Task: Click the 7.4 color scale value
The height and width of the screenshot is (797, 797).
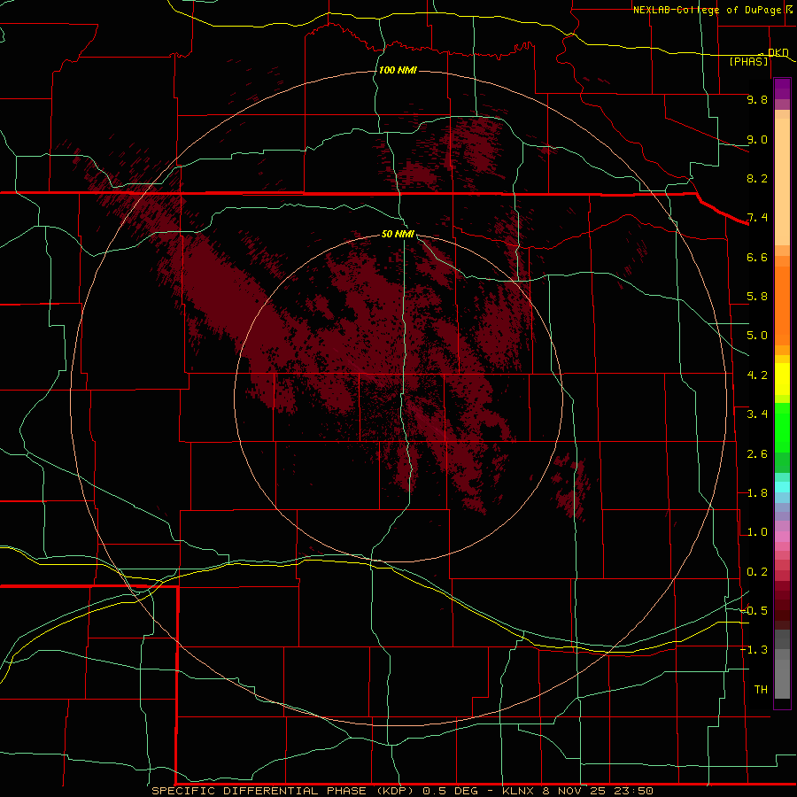Action: click(x=757, y=218)
